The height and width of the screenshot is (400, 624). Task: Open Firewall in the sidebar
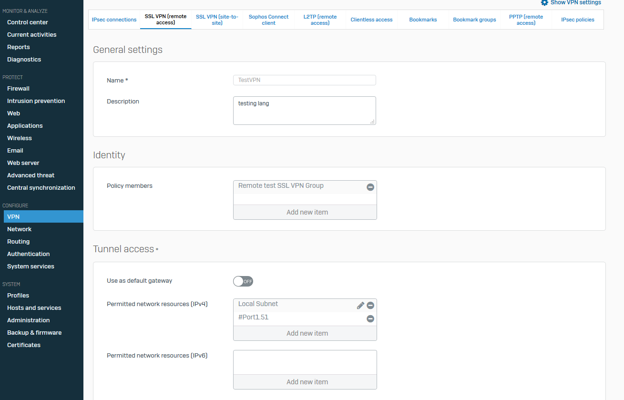18,89
